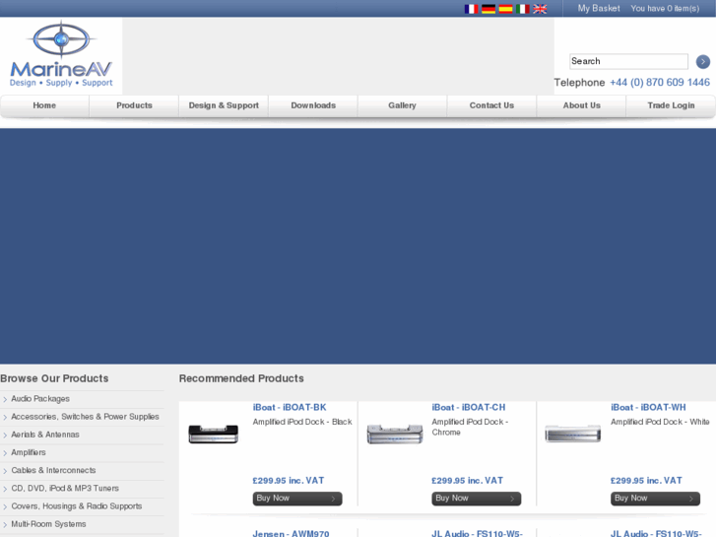This screenshot has height=537, width=716.
Task: Open the About Us page
Action: tap(582, 105)
